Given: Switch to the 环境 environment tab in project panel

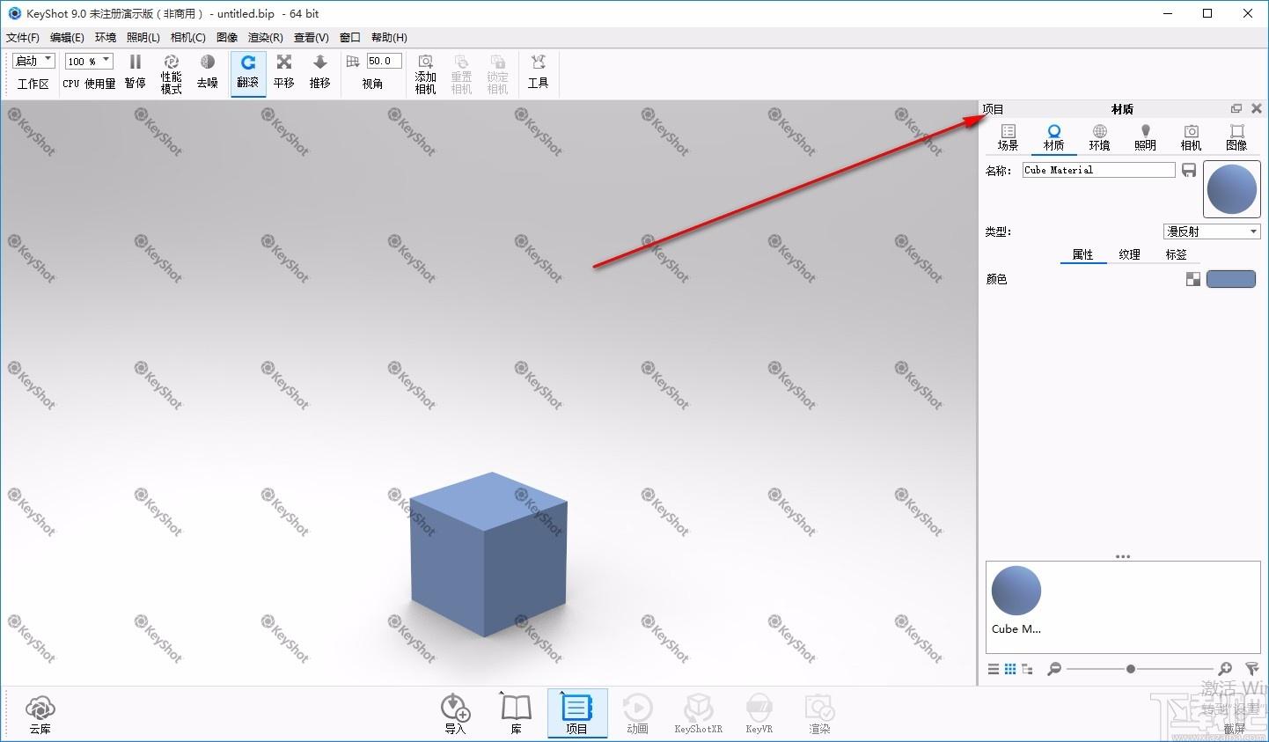Looking at the screenshot, I should 1100,137.
